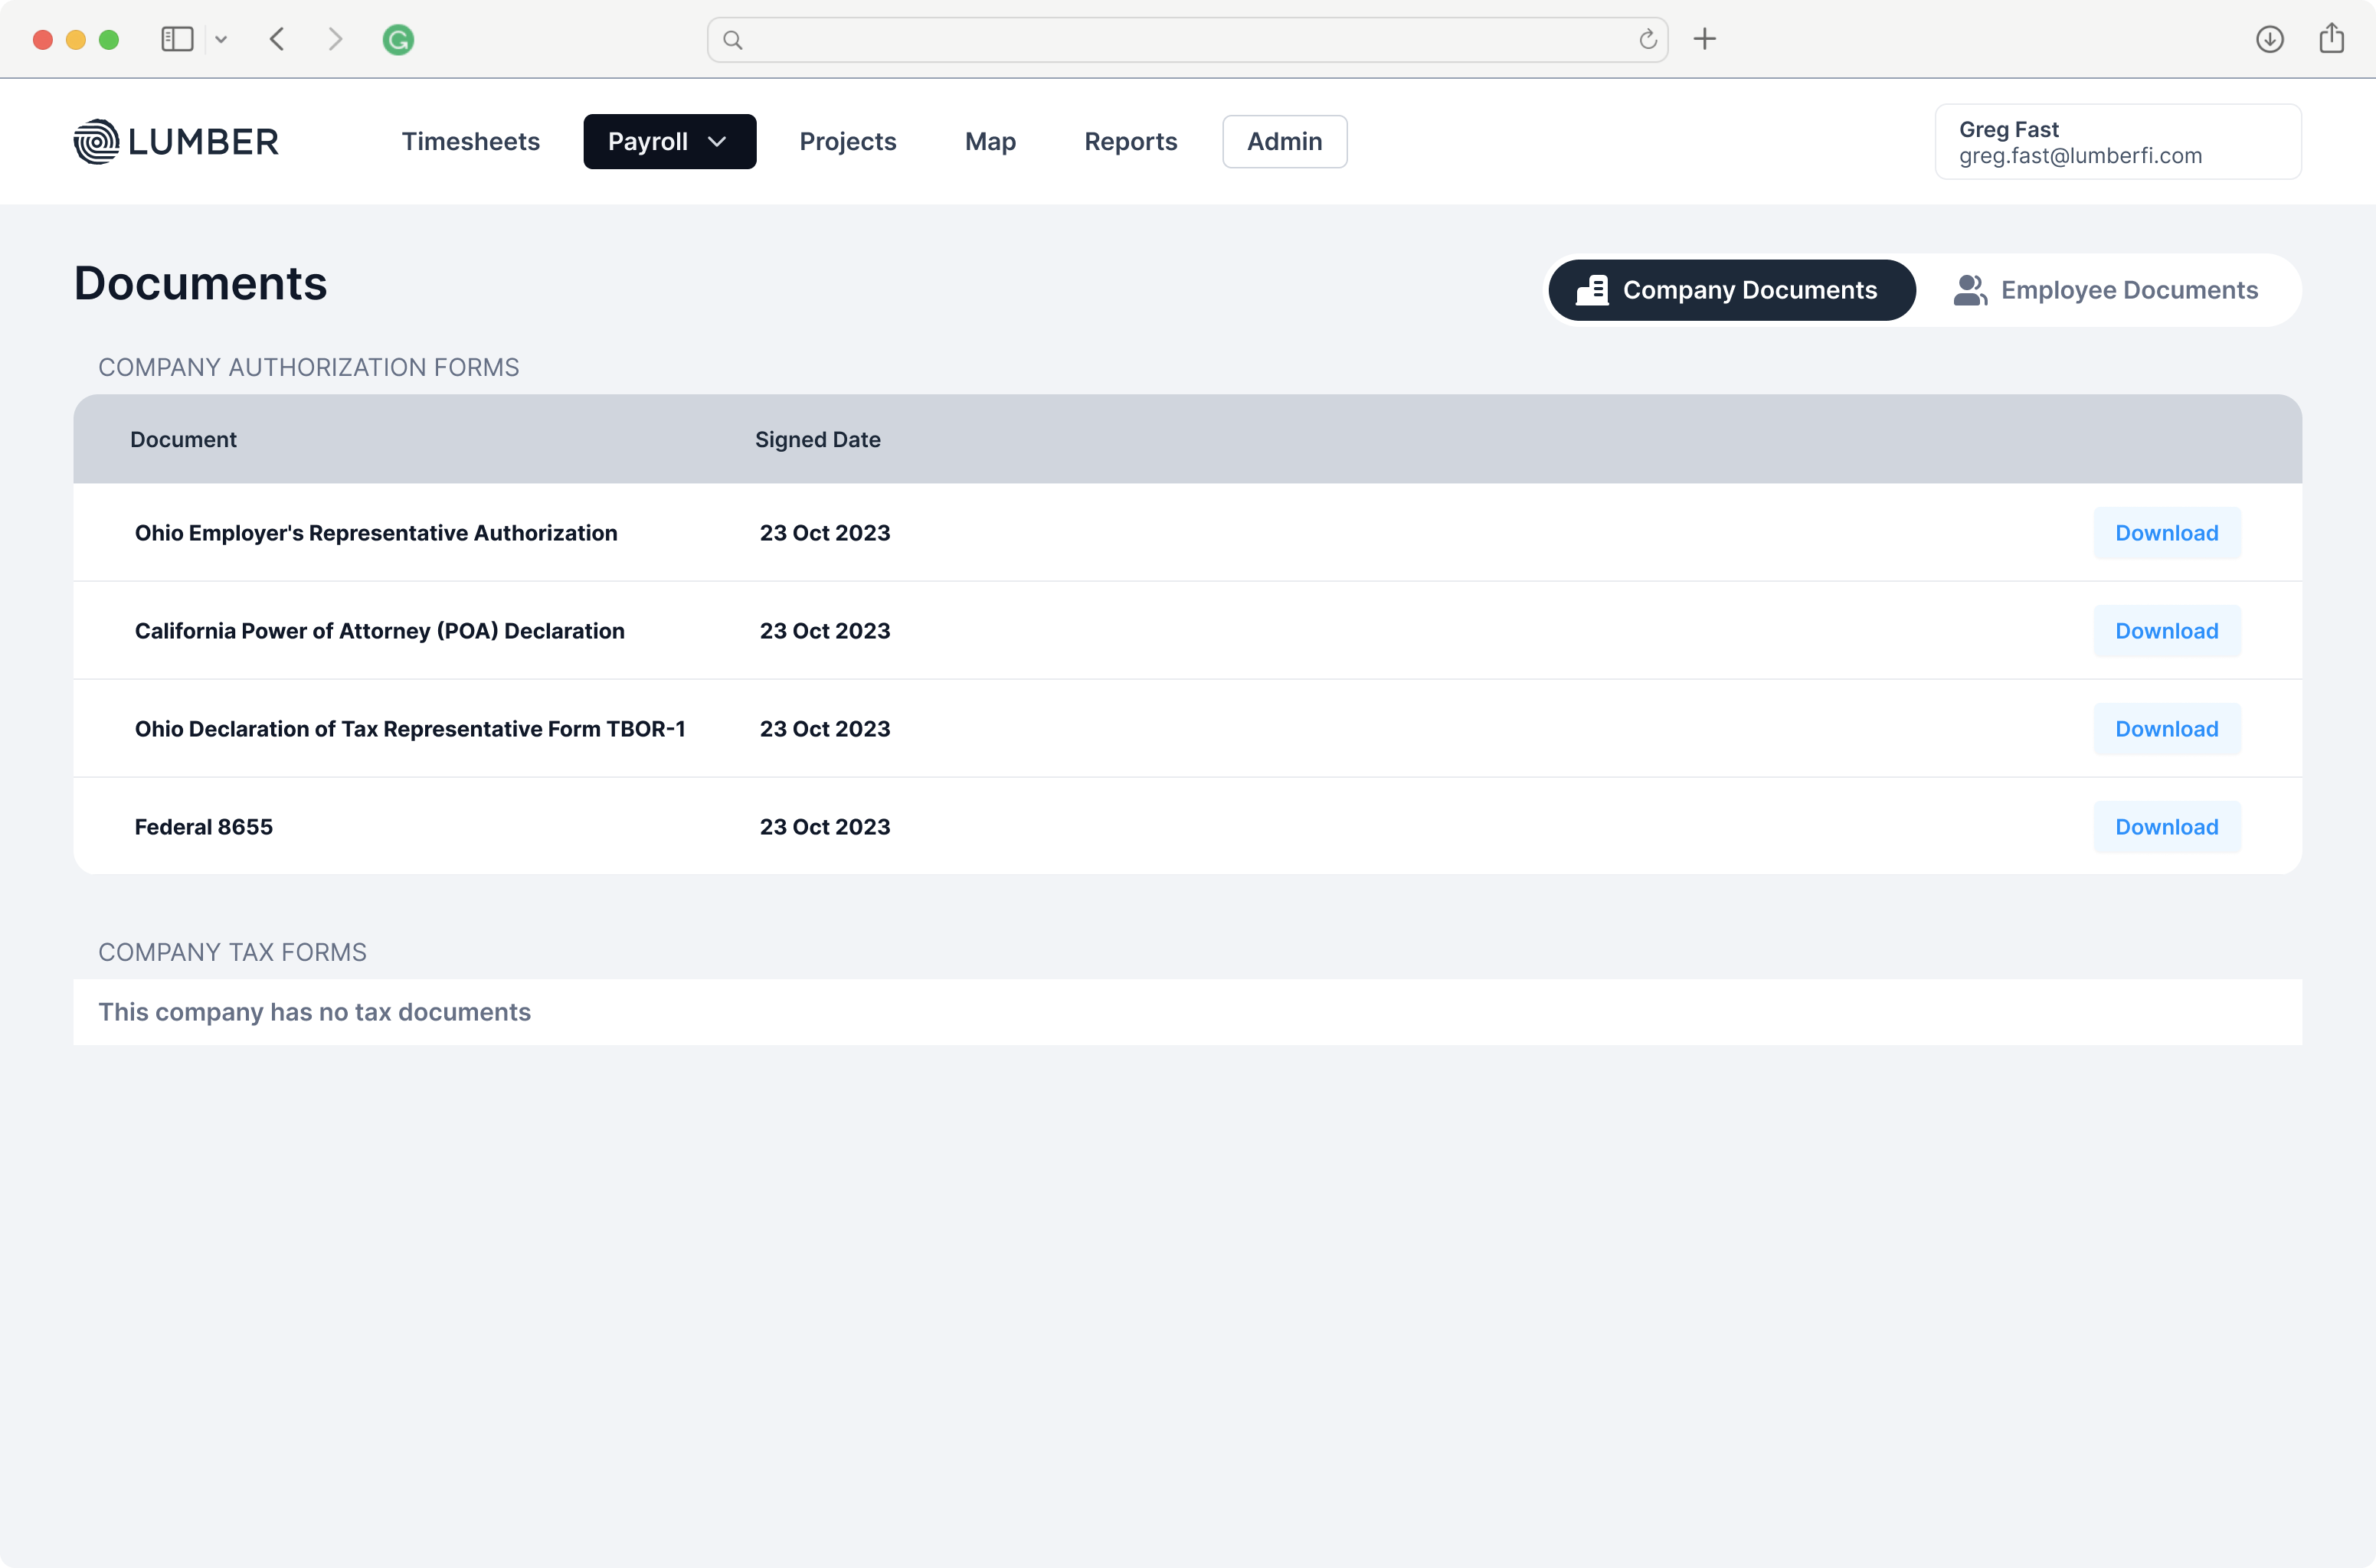The image size is (2376, 1568).
Task: Open a new tab with plus icon
Action: pos(1705,39)
